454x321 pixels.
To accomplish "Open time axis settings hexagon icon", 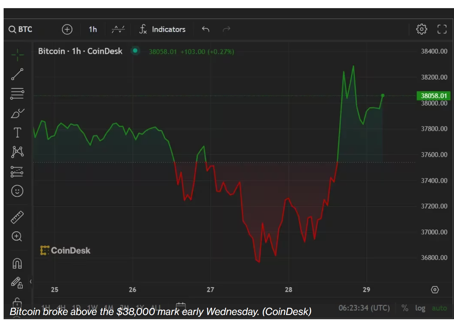I will click(x=435, y=290).
